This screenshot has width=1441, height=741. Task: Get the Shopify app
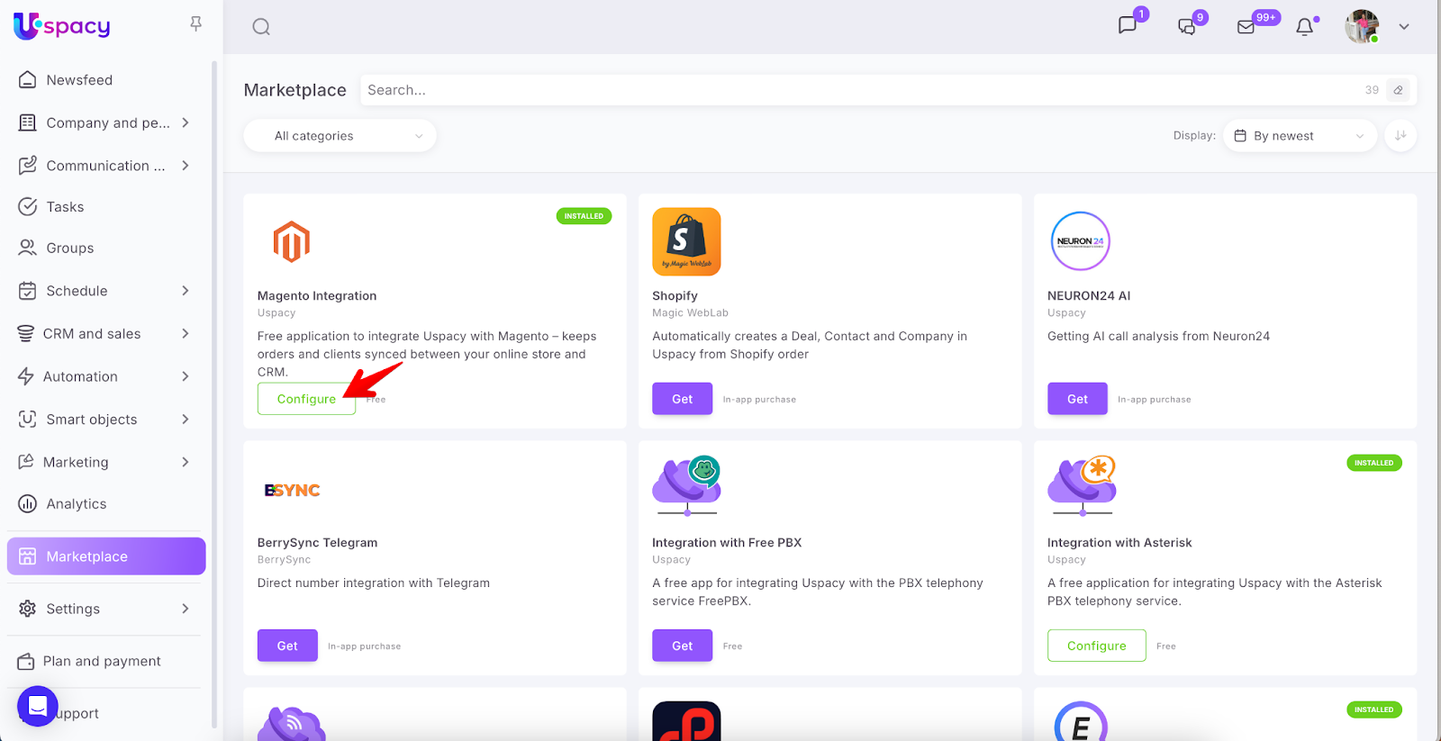click(682, 399)
